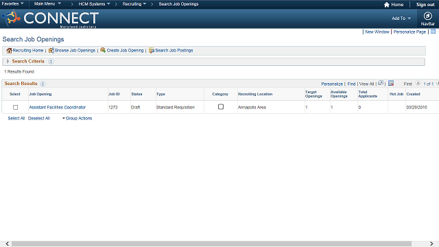Image resolution: width=439 pixels, height=247 pixels.
Task: Click the Select All link
Action: point(16,118)
